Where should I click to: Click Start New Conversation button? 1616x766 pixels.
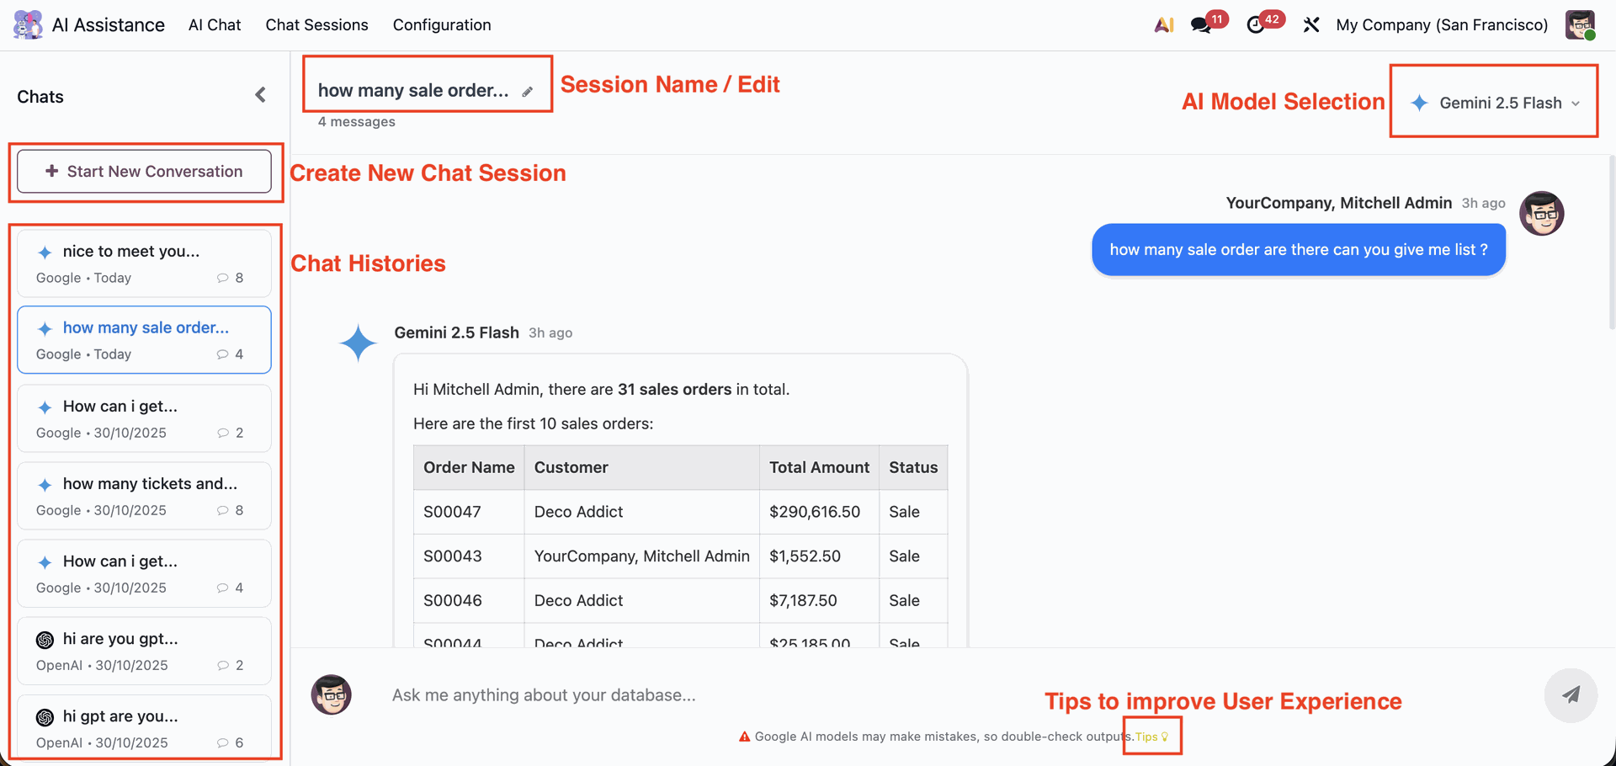click(144, 172)
